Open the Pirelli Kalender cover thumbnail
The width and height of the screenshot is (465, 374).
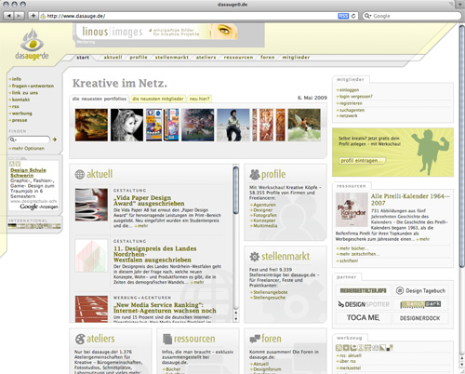pyautogui.click(x=352, y=209)
